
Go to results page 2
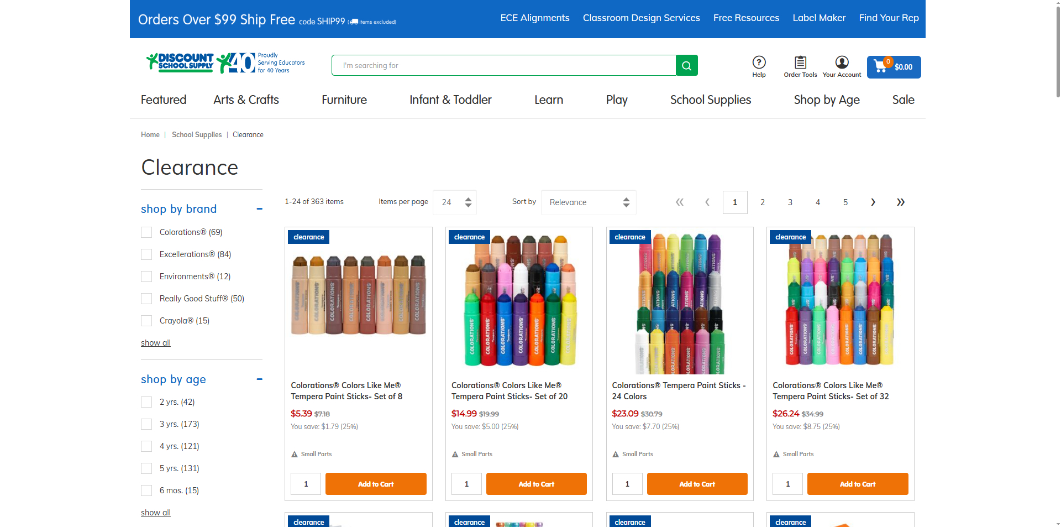(763, 202)
